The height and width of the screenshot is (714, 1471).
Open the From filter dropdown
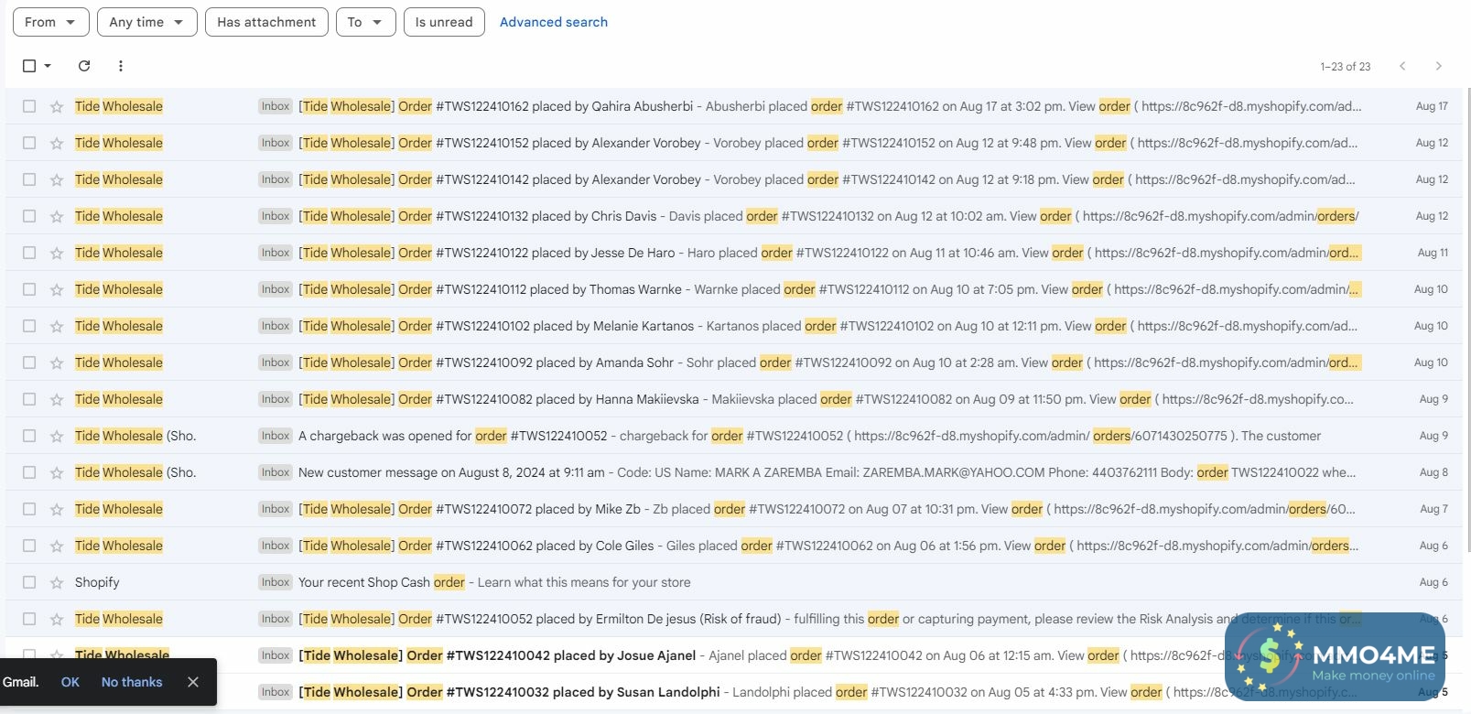click(x=51, y=22)
